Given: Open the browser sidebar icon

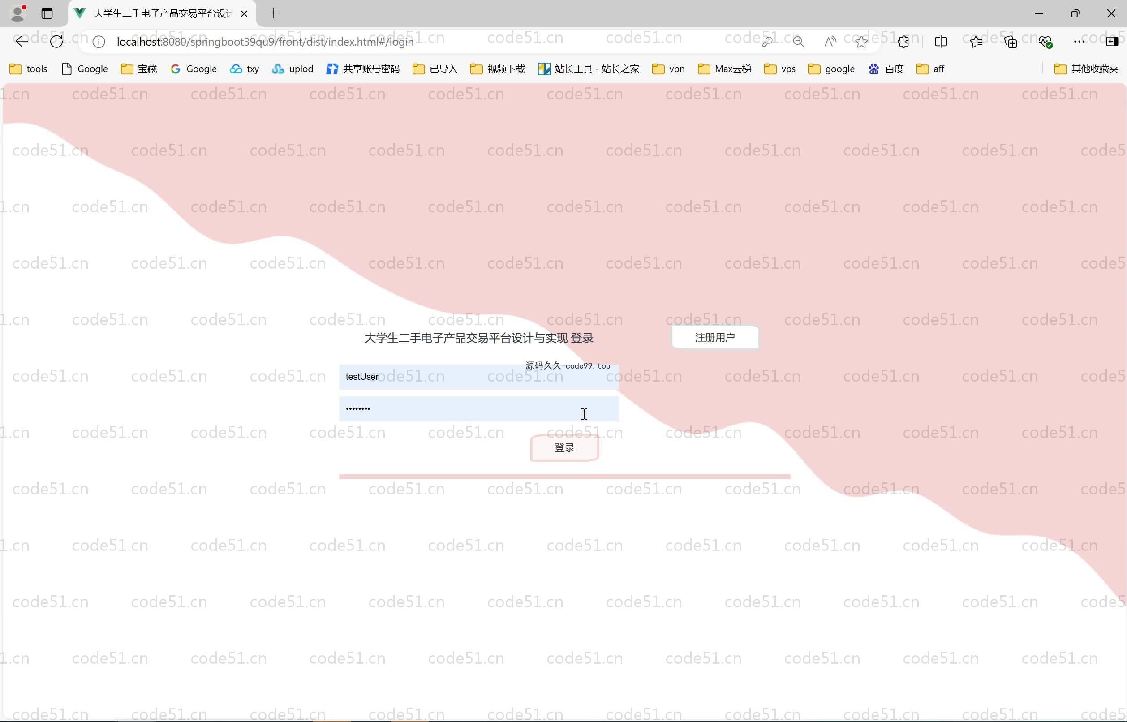Looking at the screenshot, I should click(x=1112, y=42).
